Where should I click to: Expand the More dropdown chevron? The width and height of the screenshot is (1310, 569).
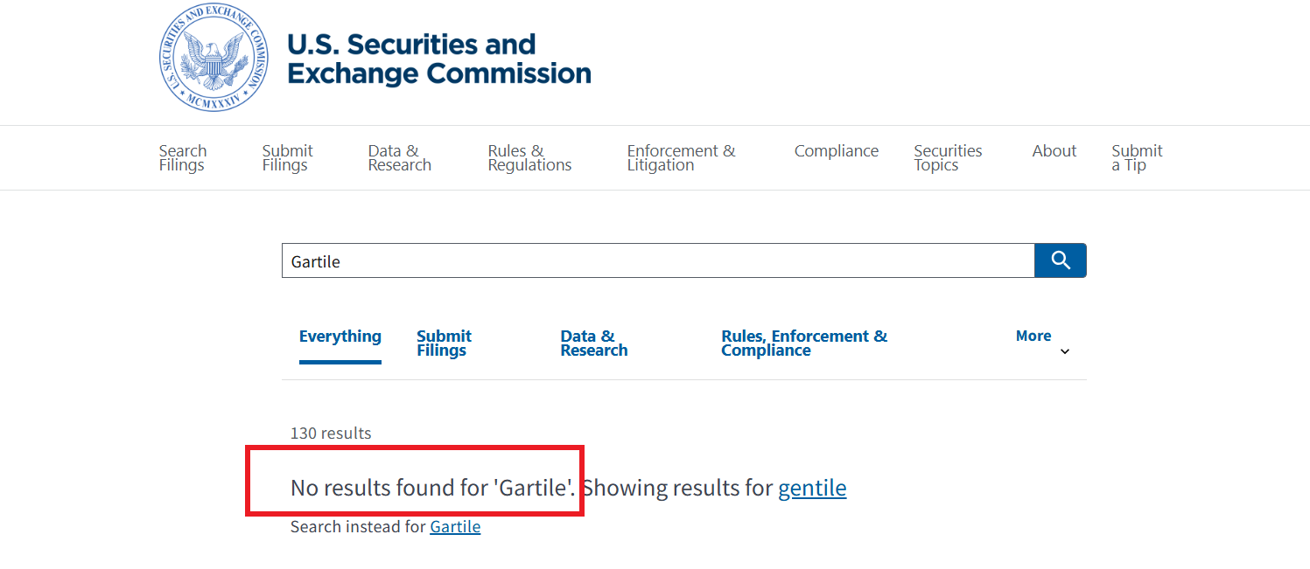pos(1065,351)
